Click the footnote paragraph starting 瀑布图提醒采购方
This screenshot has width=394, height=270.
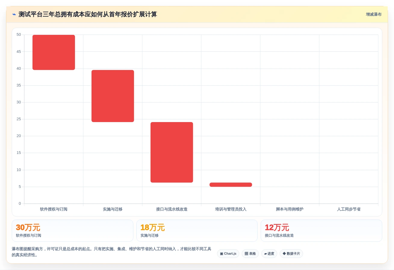coord(111,252)
